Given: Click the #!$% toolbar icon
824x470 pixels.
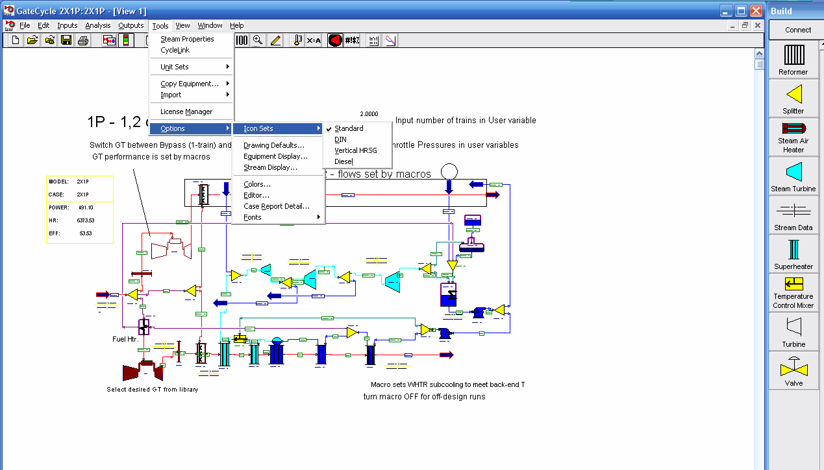Looking at the screenshot, I should point(353,40).
